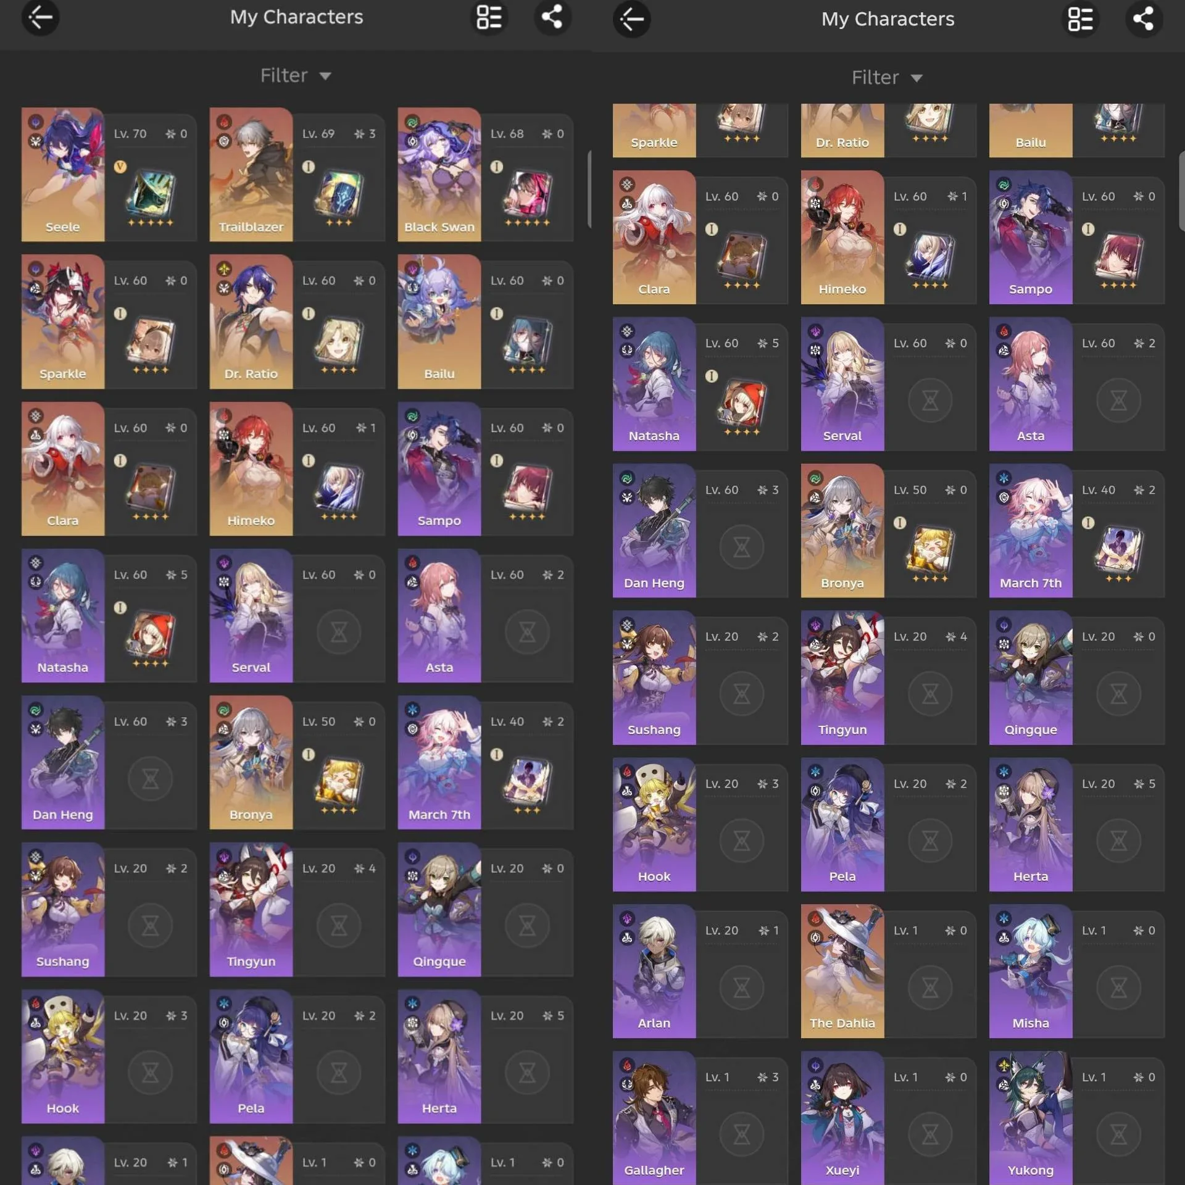Image resolution: width=1185 pixels, height=1185 pixels.
Task: Open Bailu portrait in left panel
Action: pyautogui.click(x=439, y=322)
